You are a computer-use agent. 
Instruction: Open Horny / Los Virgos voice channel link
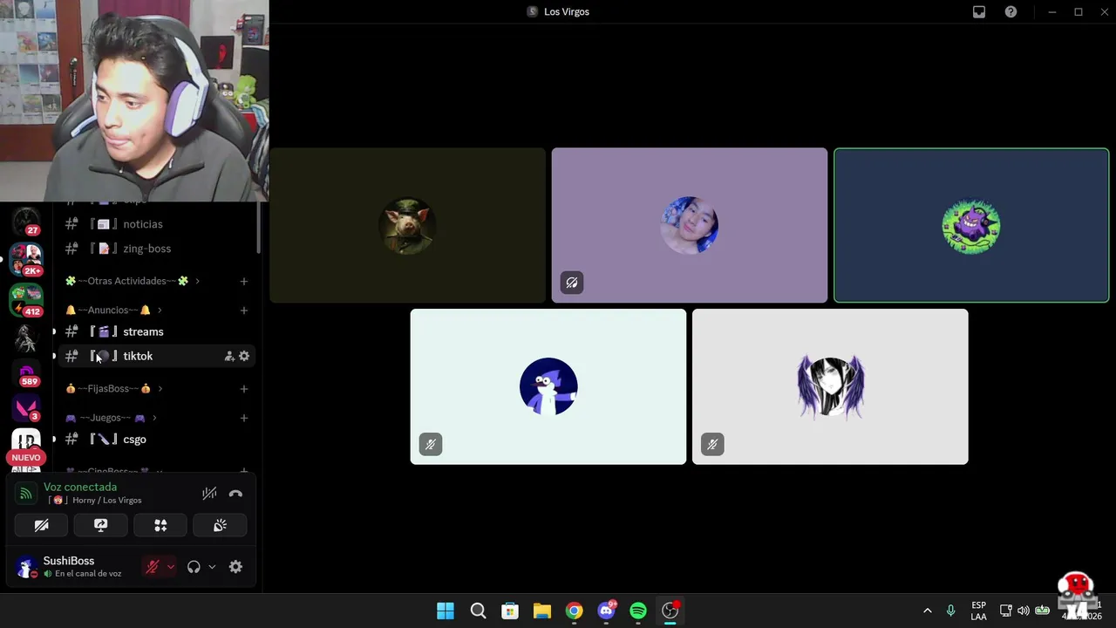[94, 501]
